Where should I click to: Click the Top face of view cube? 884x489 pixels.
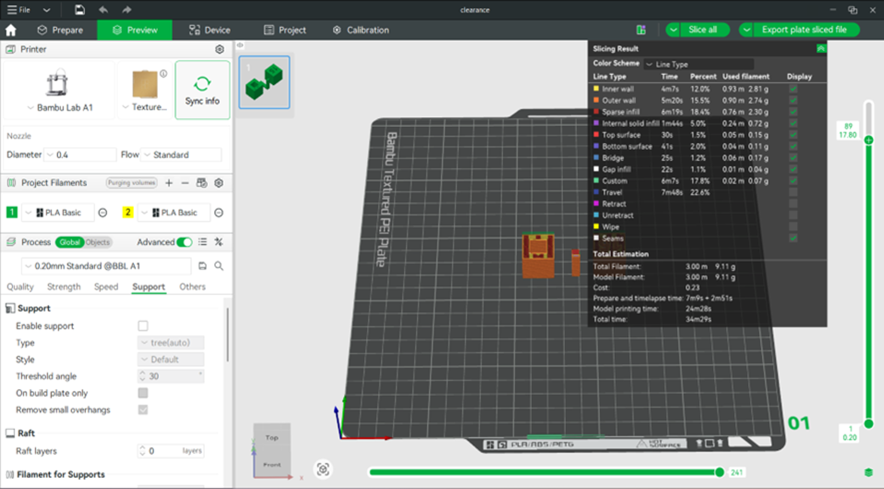[x=272, y=438]
